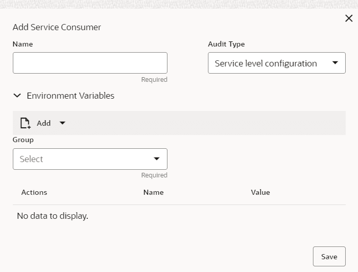The image size is (358, 272).
Task: Click the Name field label above the input
Action: pyautogui.click(x=23, y=44)
